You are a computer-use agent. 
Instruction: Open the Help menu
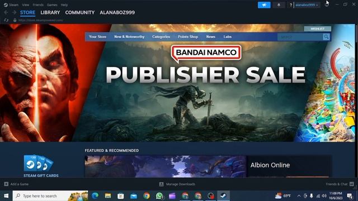pos(64,5)
